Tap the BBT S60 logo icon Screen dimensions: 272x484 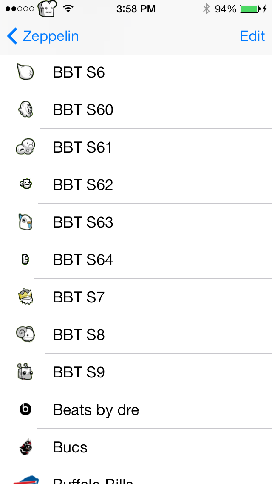click(x=25, y=109)
